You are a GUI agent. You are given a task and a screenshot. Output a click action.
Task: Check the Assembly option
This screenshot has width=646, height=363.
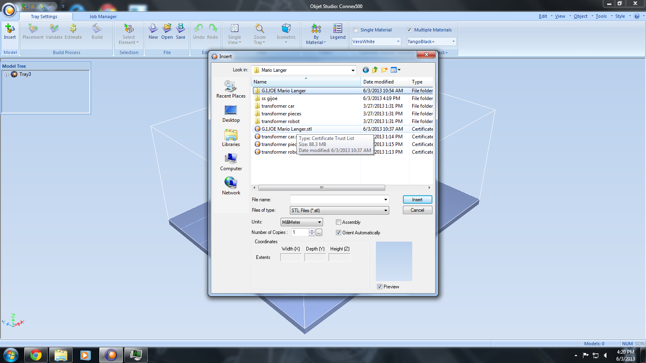(339, 222)
